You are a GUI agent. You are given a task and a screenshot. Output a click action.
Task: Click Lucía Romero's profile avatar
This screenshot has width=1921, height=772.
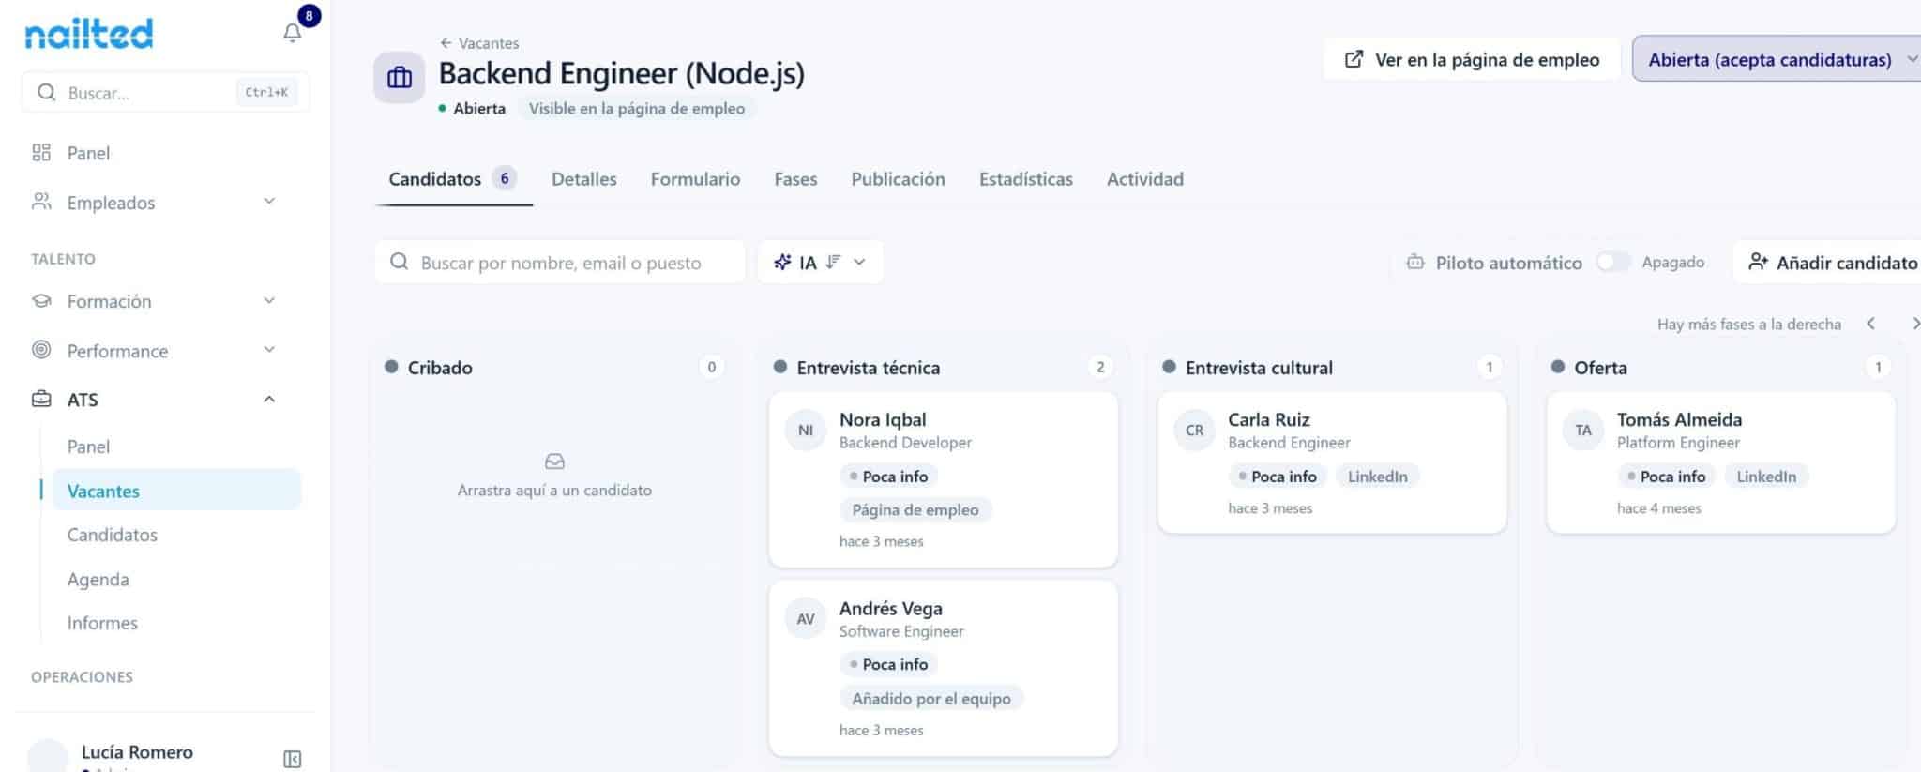(x=47, y=756)
